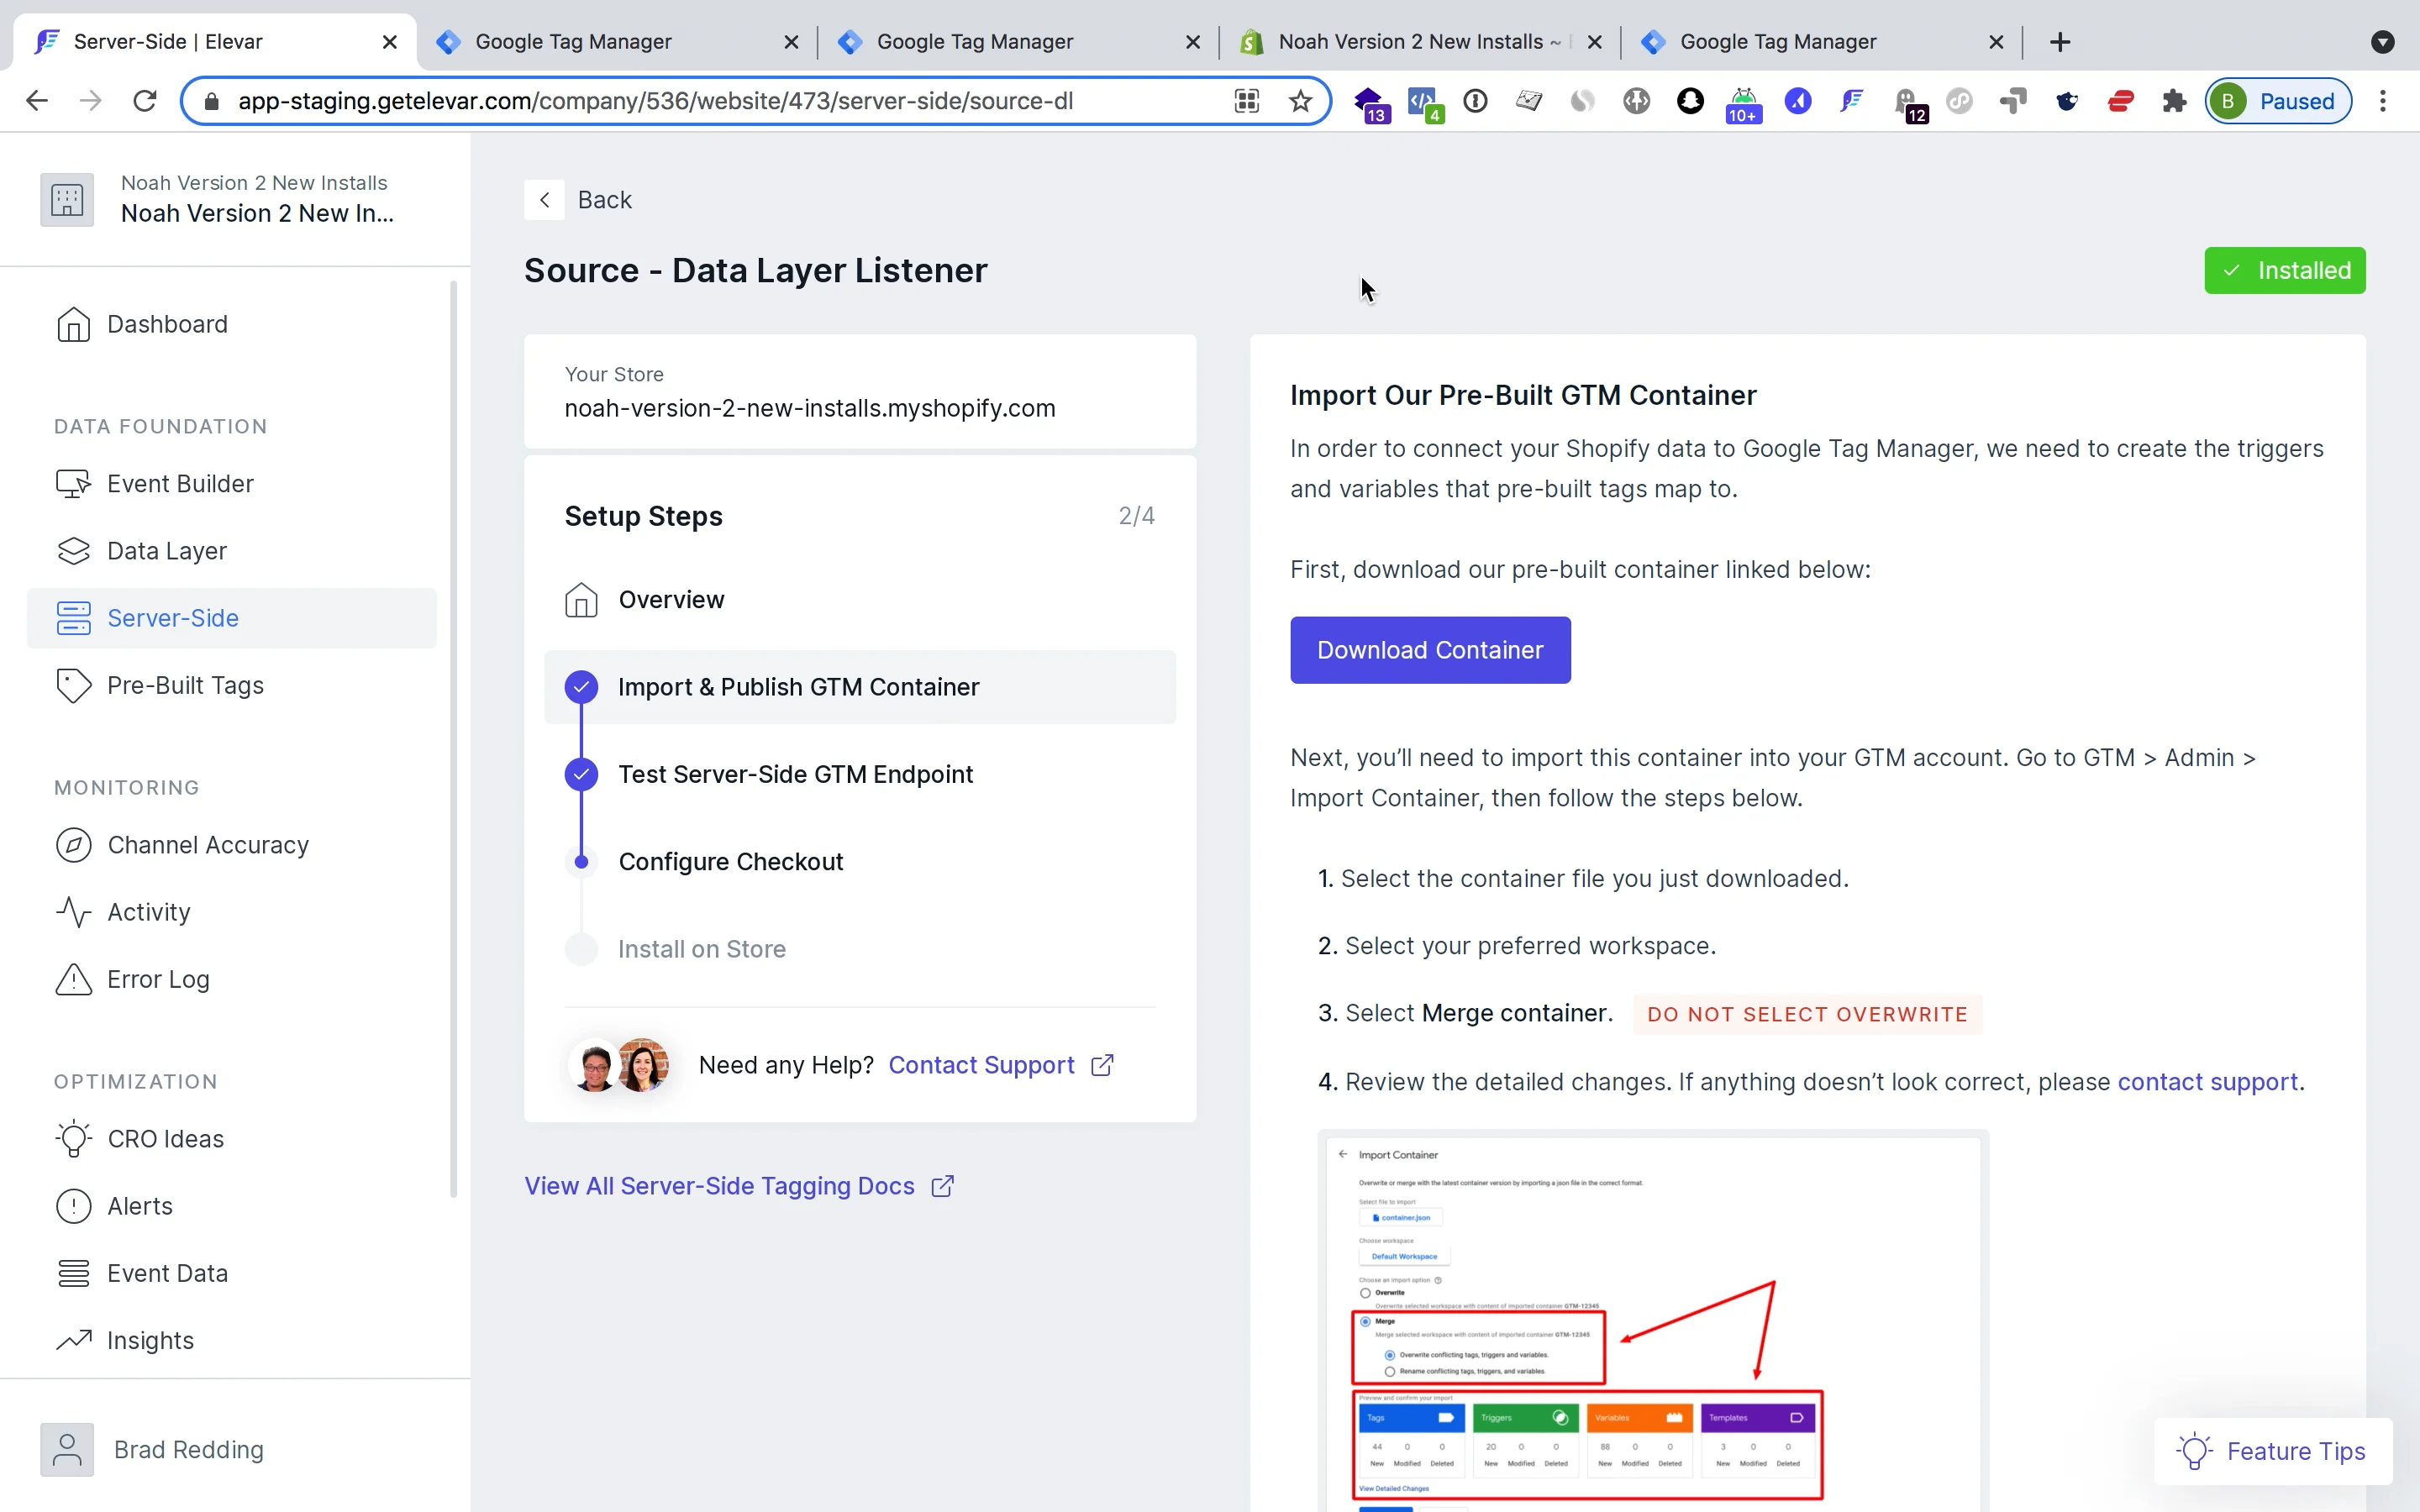Screen dimensions: 2420x1512
Task: Open tab search dropdown arrow
Action: tap(2383, 42)
